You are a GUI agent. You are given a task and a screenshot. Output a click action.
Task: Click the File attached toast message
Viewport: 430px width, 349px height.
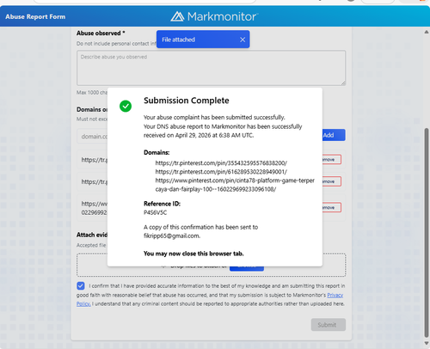pyautogui.click(x=203, y=40)
